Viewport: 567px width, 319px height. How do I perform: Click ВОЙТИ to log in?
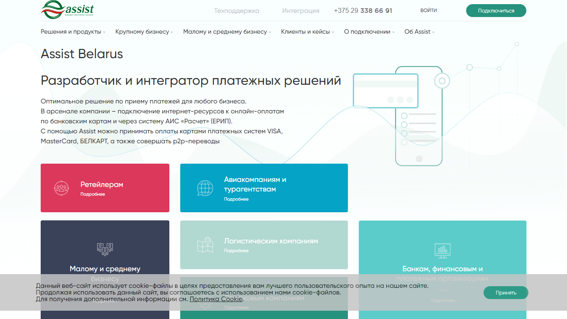tap(429, 10)
